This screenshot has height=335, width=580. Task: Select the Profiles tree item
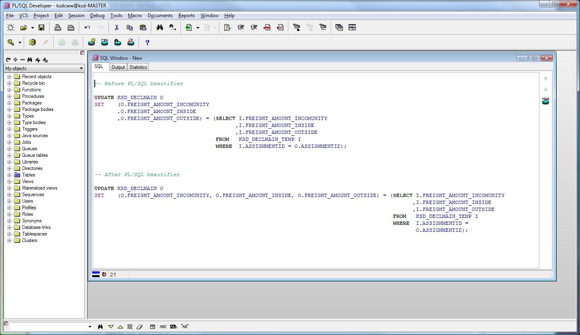29,208
